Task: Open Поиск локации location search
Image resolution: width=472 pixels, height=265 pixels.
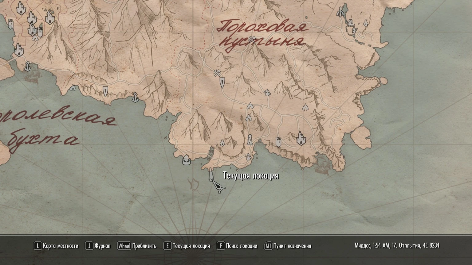Action: 237,246
